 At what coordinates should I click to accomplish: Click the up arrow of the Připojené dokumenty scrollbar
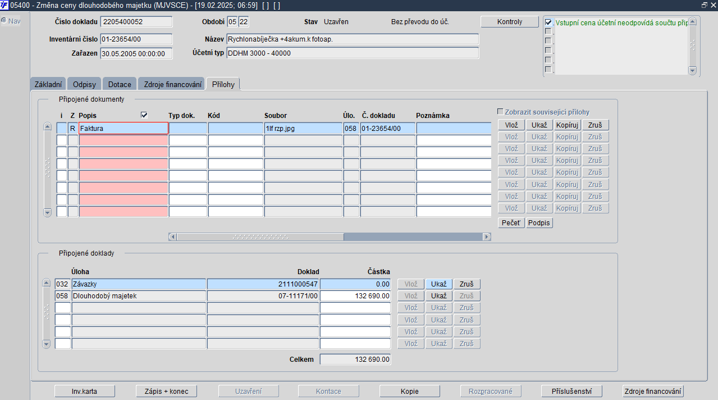pos(47,126)
